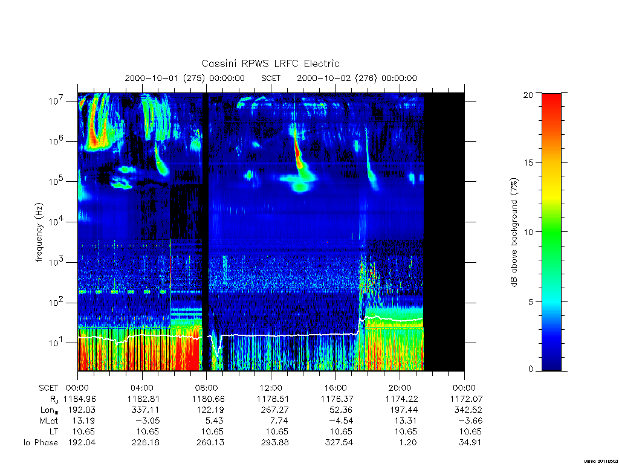
Task: Click the date label '2000-10-02 (276) 00:00:00'
Action: (x=357, y=78)
